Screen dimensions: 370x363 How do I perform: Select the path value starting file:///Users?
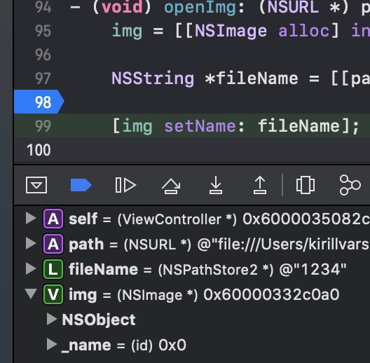pyautogui.click(x=283, y=245)
